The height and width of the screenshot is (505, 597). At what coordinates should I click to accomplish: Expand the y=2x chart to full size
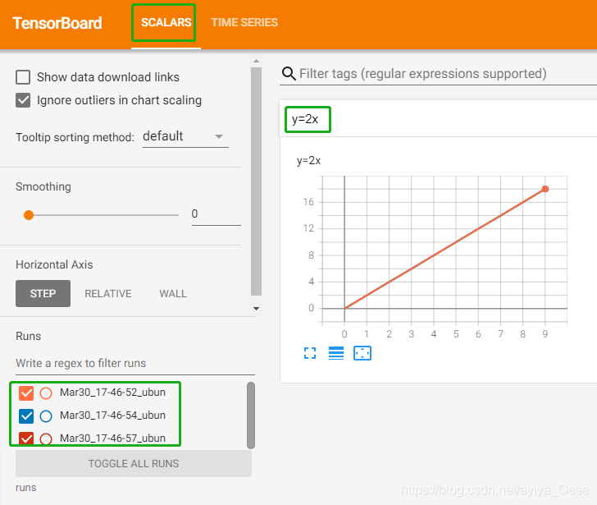(310, 353)
